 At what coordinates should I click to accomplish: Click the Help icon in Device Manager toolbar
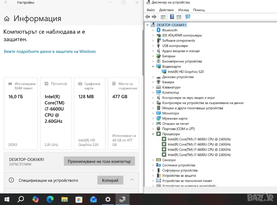(172, 17)
